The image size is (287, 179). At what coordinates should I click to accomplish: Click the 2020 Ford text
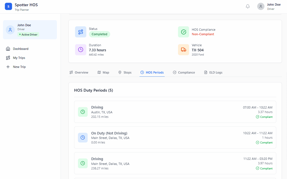pos(198,55)
